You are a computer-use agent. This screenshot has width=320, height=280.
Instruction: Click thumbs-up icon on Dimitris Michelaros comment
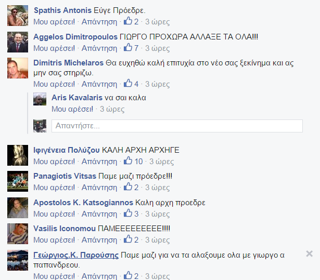click(128, 83)
